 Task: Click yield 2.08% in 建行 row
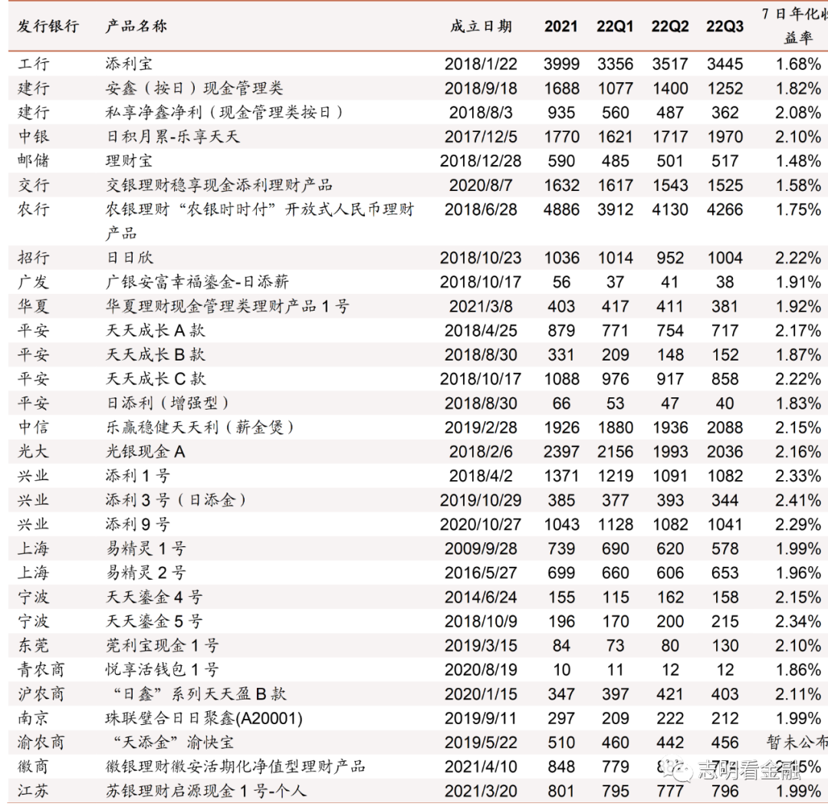pyautogui.click(x=798, y=113)
